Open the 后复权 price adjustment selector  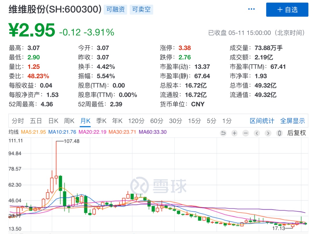click(x=297, y=133)
